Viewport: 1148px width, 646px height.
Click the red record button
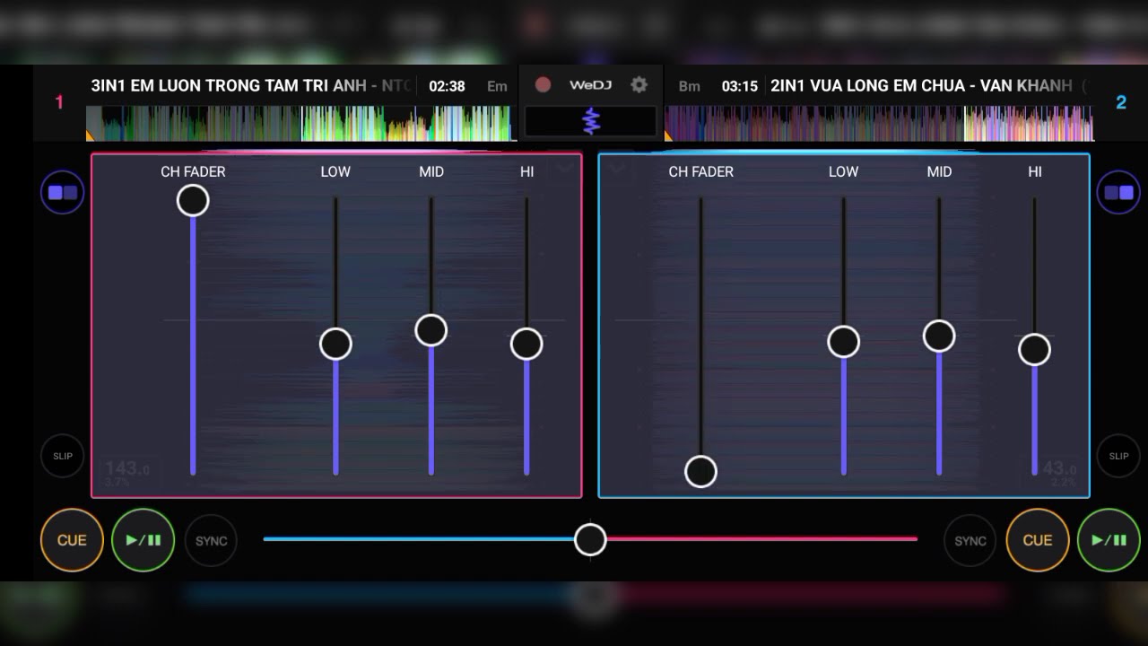pyautogui.click(x=543, y=85)
